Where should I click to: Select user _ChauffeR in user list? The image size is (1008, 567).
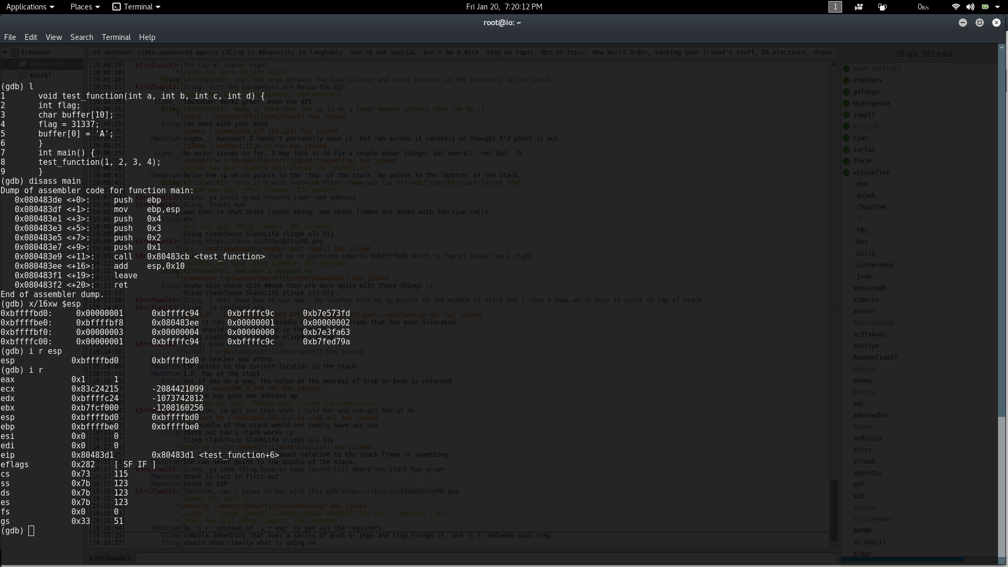[870, 207]
